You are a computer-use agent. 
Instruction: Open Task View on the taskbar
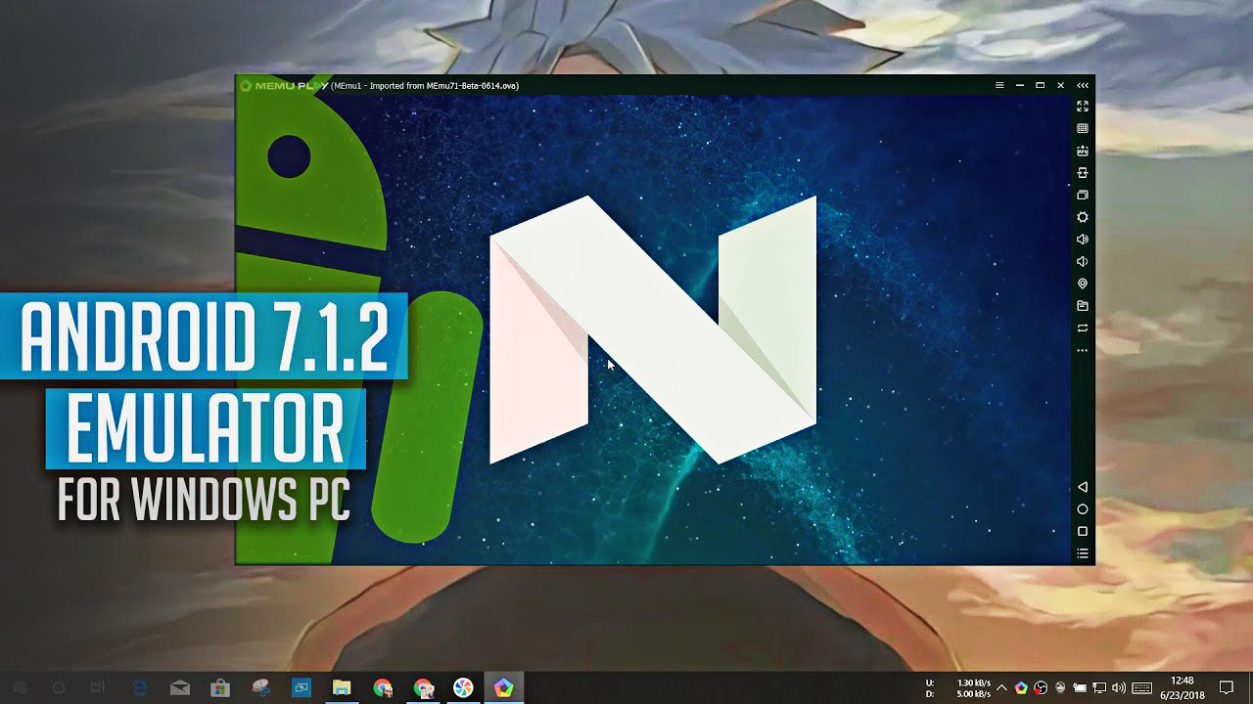pyautogui.click(x=97, y=688)
